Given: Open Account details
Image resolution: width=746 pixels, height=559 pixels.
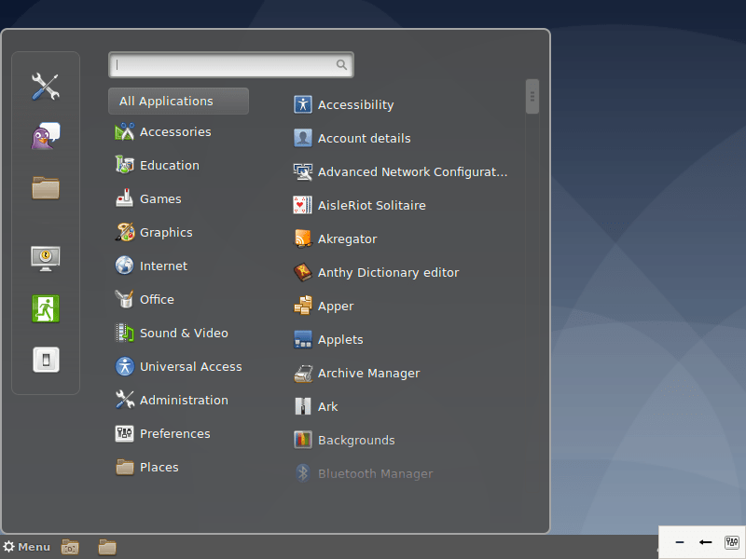Looking at the screenshot, I should (362, 138).
